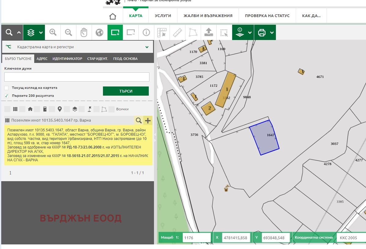Expand the layers dropdown in toolbar
Screen dimensions: 366x249
(x=41, y=33)
